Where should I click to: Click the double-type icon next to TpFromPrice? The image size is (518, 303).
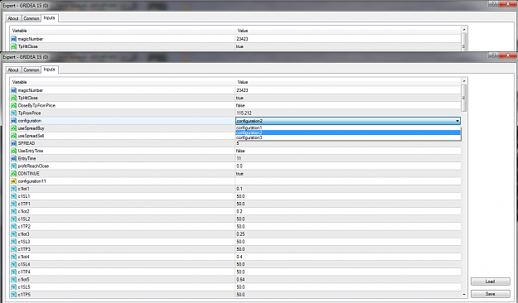pyautogui.click(x=13, y=113)
